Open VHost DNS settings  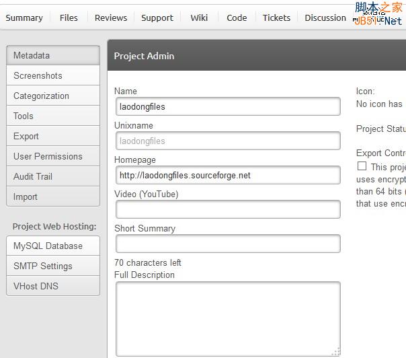pos(53,286)
